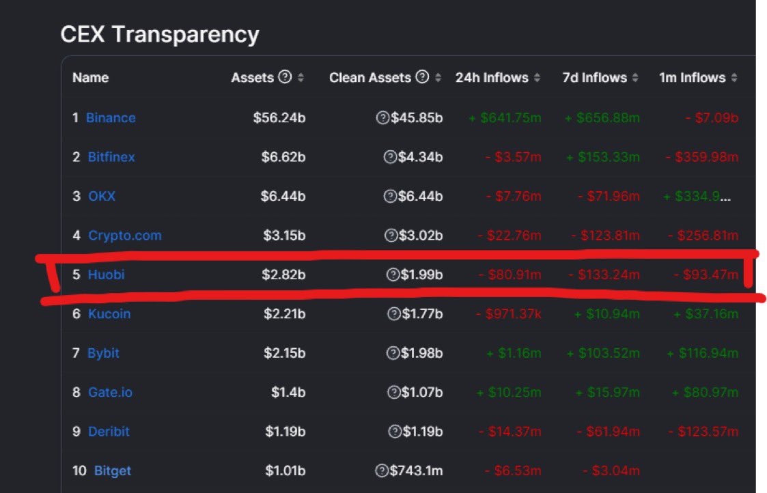Click Huobi 1m inflow - $93.47m

pyautogui.click(x=706, y=275)
